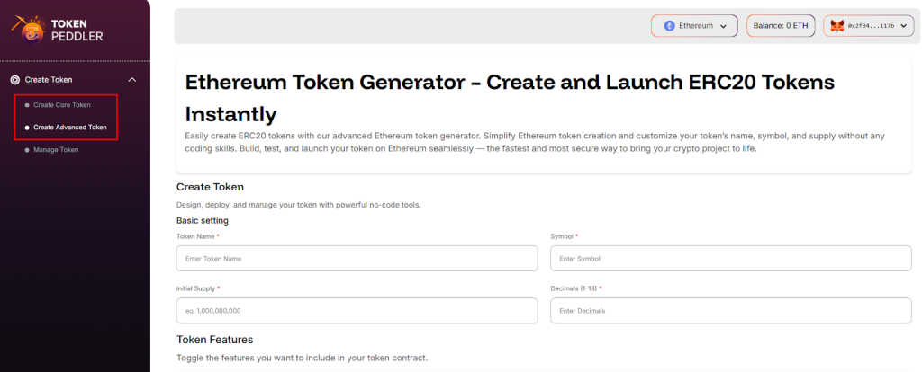Click the bullet dot beside Manage Token

tap(27, 149)
